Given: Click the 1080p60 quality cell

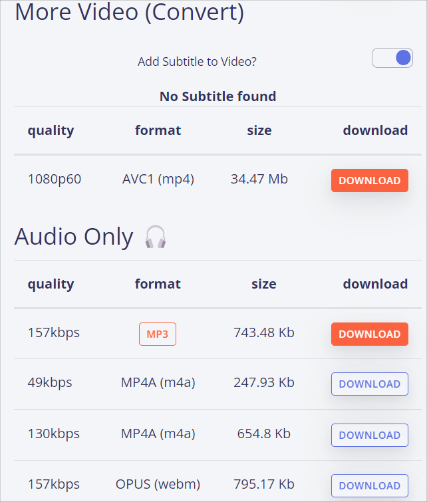Looking at the screenshot, I should [x=55, y=180].
